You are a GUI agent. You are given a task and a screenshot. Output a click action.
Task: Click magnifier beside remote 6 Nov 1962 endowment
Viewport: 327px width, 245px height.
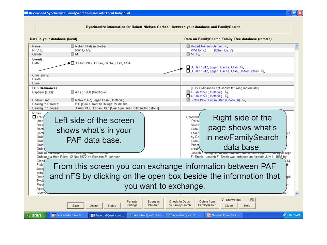[x=244, y=100]
